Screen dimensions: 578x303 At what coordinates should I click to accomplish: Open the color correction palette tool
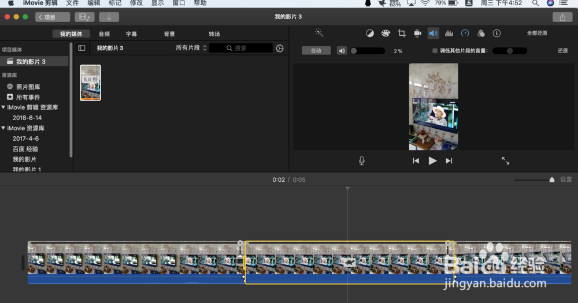tap(386, 33)
